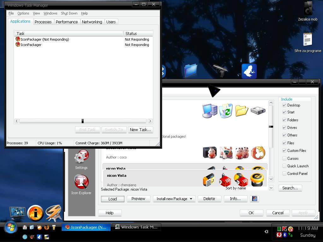Screen dimensions: 323x242
Task: Click the blue folder icon on the desktop dock
Action: point(191,70)
